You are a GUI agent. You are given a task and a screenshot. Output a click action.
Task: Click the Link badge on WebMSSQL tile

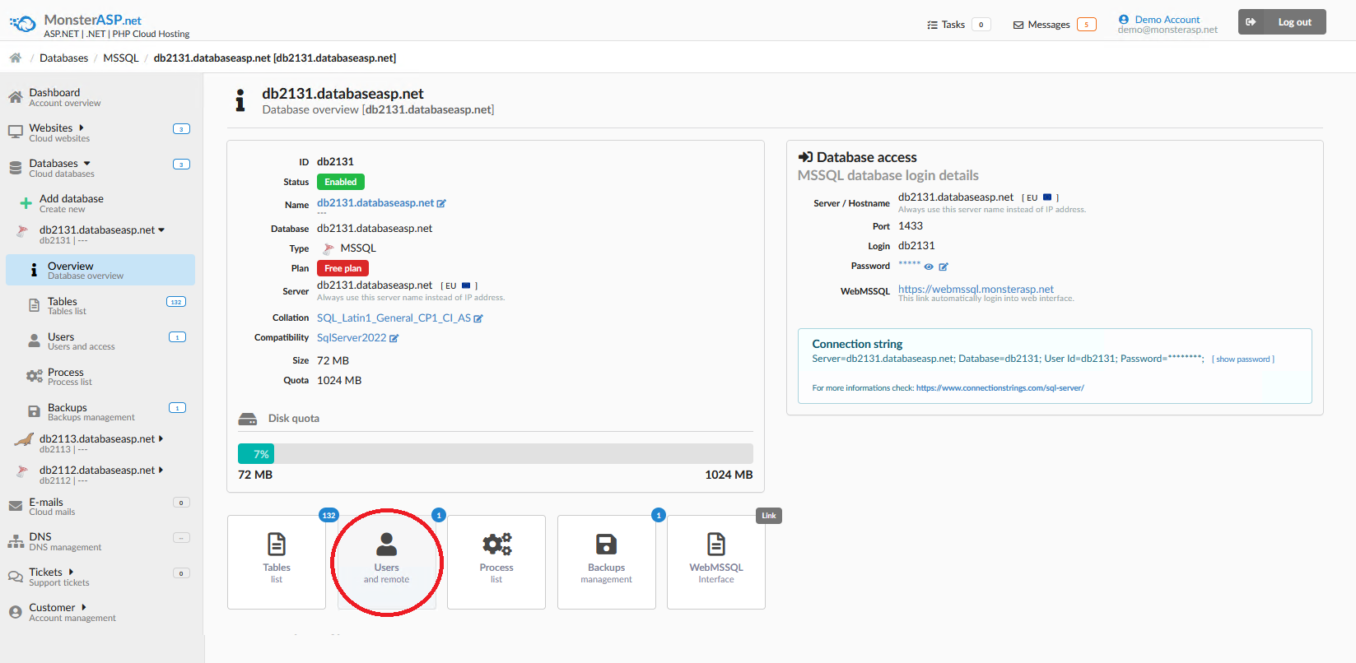click(x=769, y=516)
